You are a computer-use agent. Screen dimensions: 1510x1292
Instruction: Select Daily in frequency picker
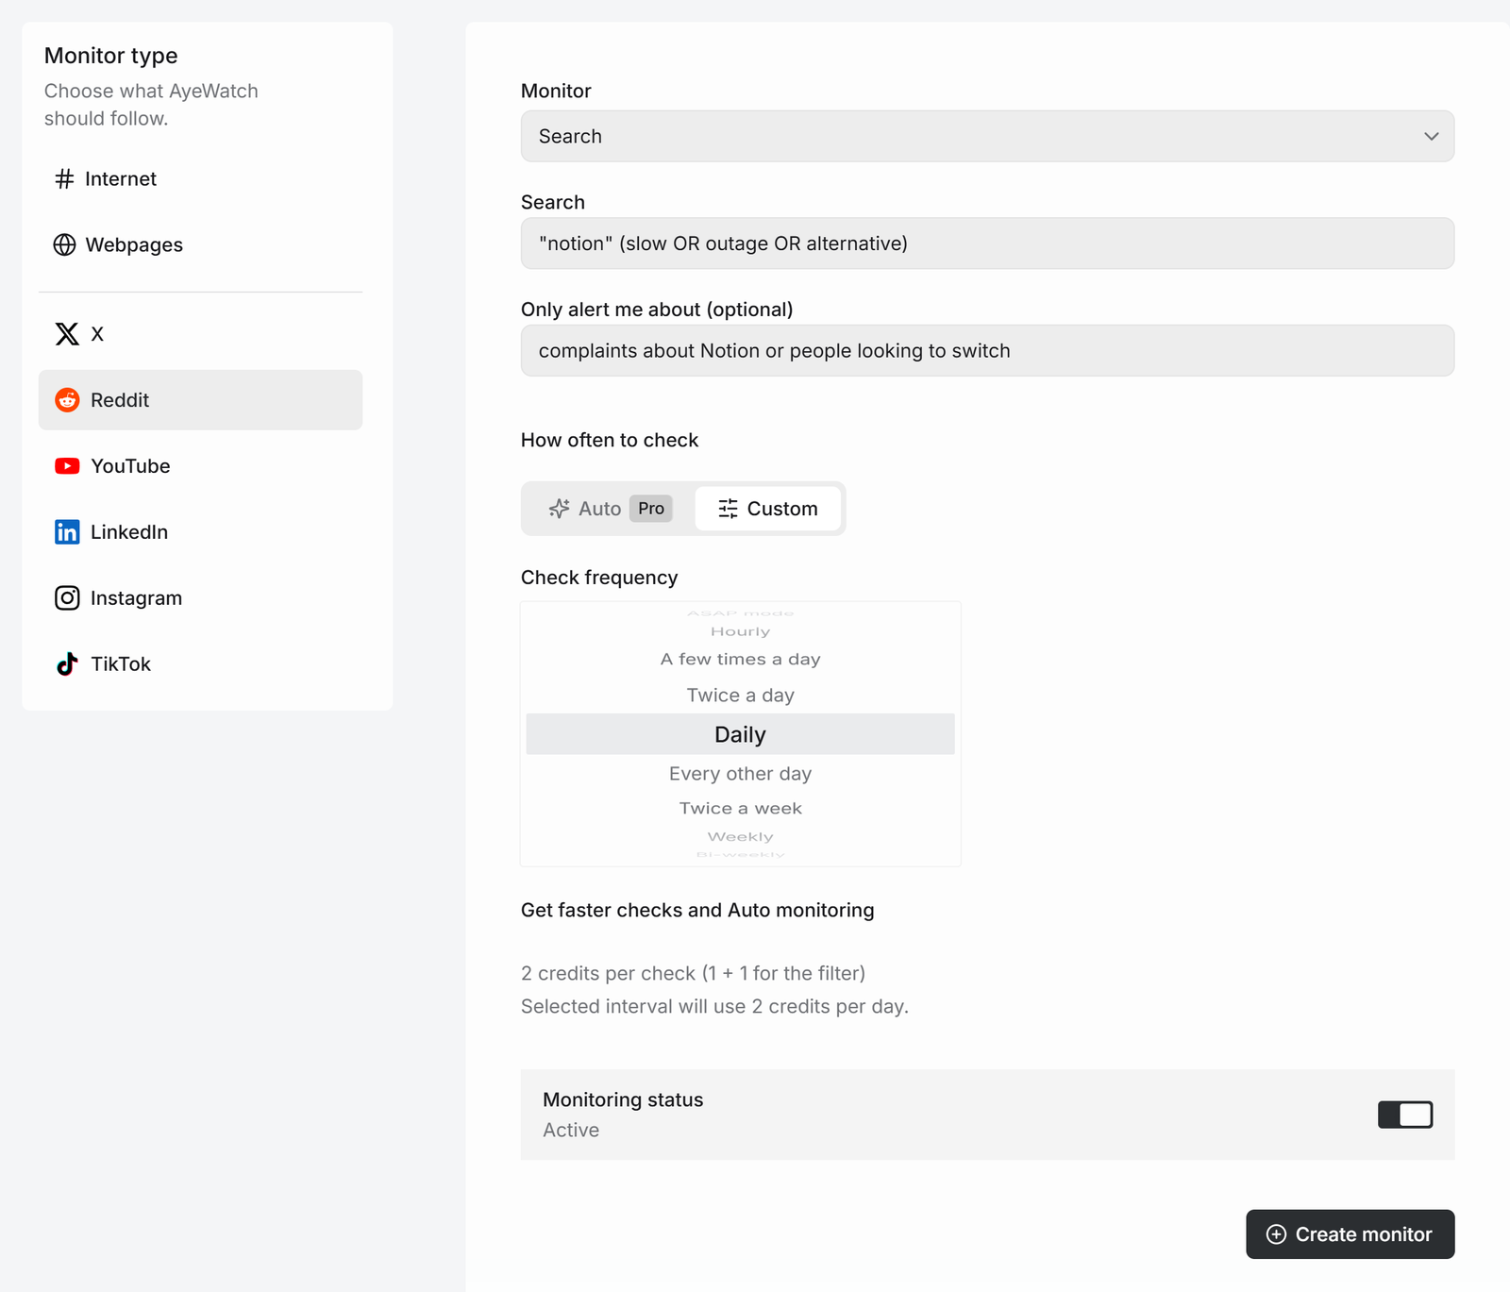click(x=740, y=734)
